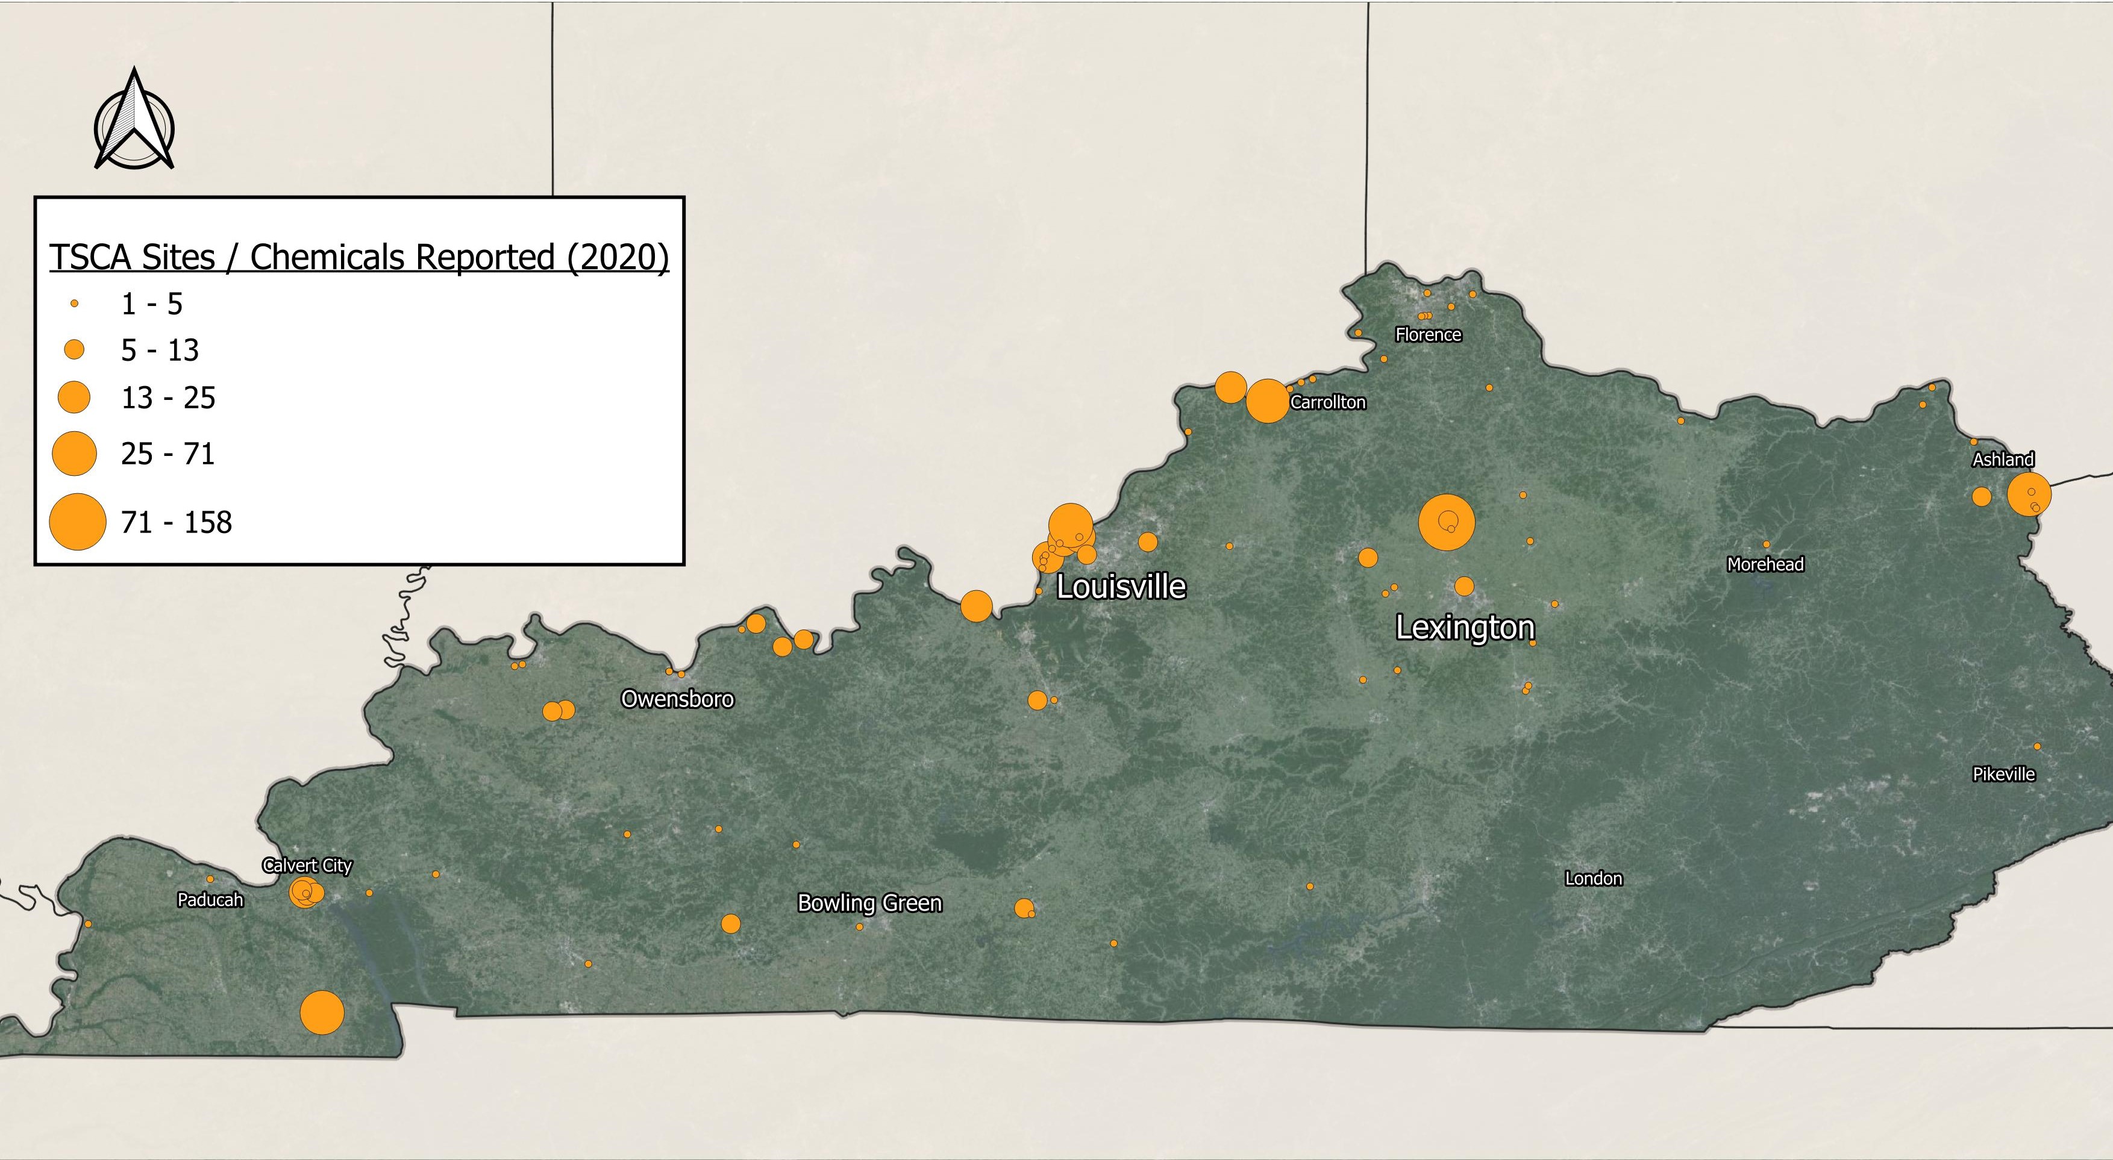Click the large marker below Ashland label
2113x1160 pixels.
2029,493
